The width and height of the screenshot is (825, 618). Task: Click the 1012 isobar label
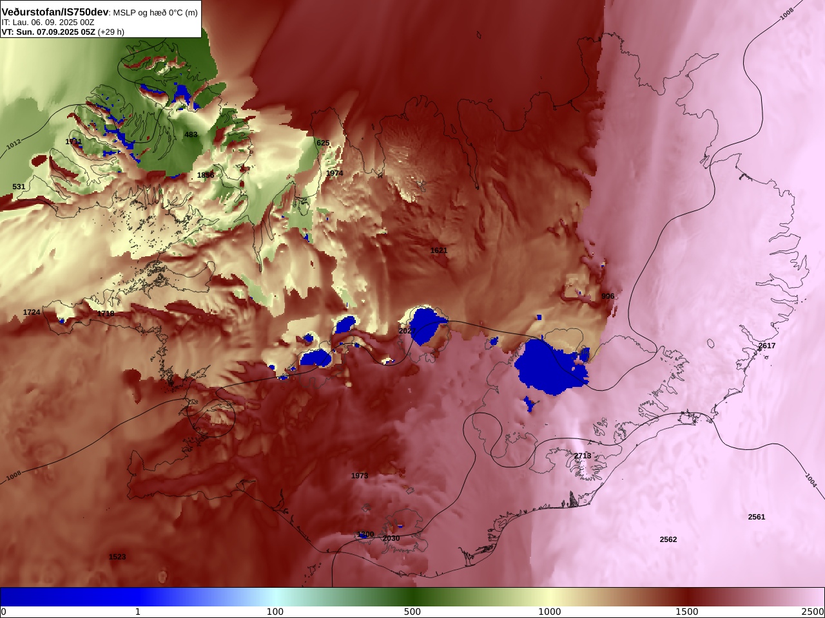coord(14,144)
